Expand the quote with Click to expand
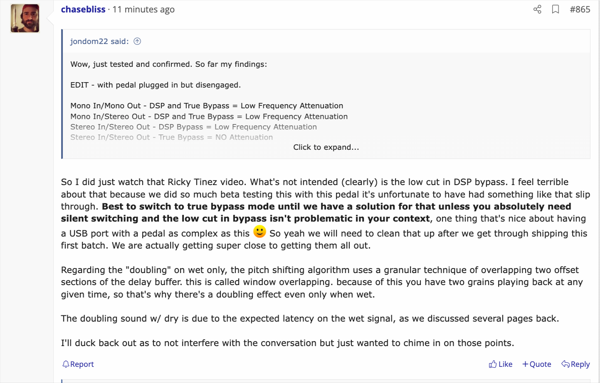Viewport: 600px width, 383px height. [x=326, y=147]
